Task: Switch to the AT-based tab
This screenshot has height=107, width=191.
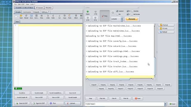Action: point(39,8)
